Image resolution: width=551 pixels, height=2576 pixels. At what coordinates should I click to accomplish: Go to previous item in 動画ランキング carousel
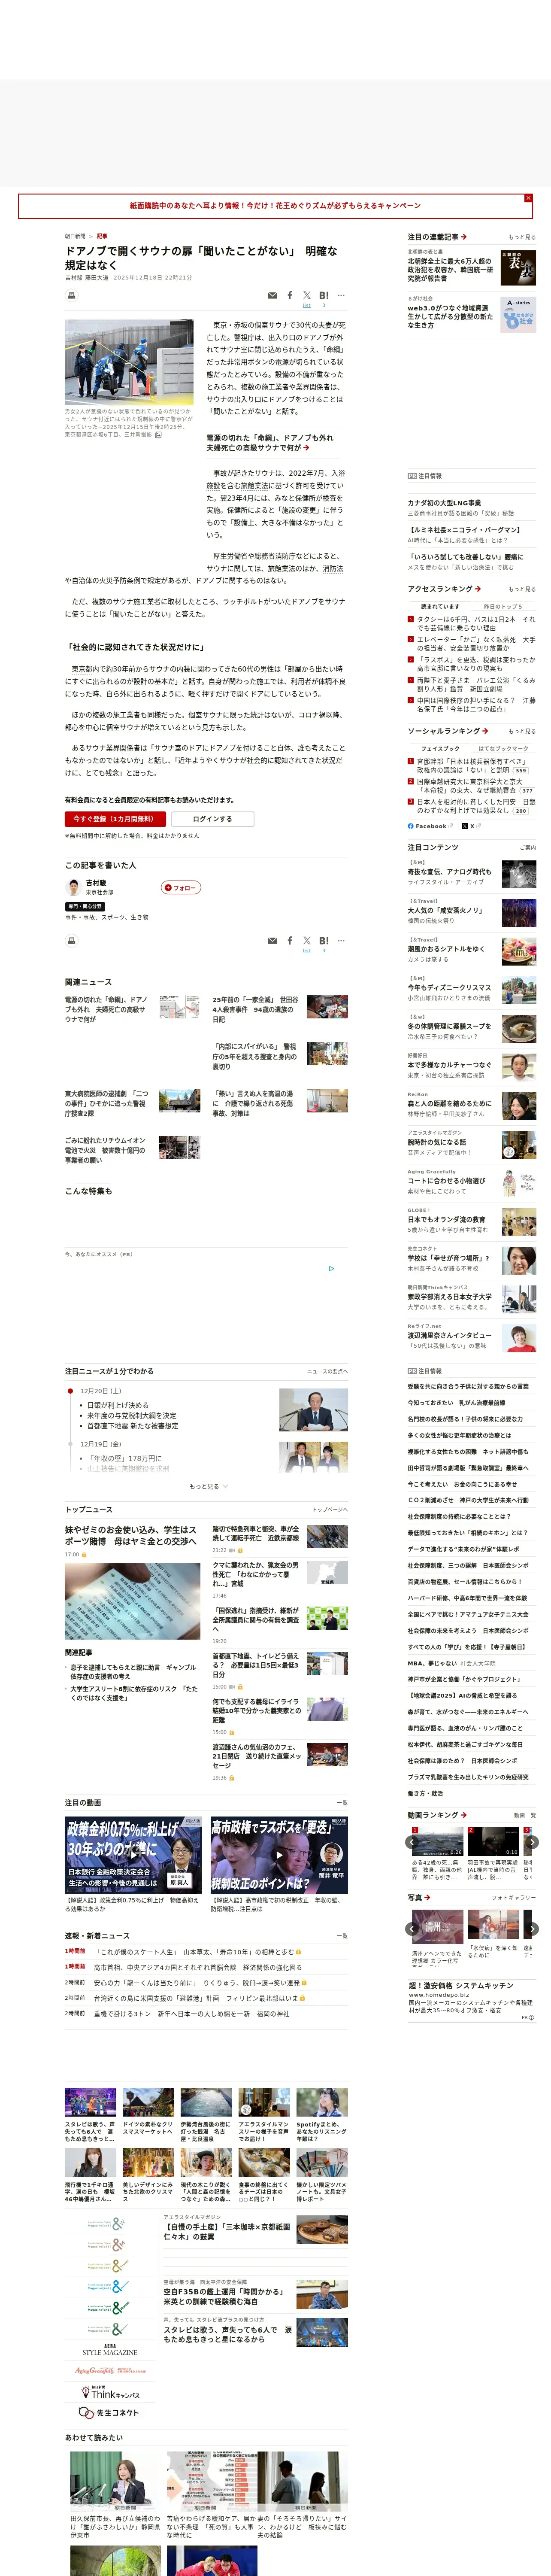click(413, 1842)
